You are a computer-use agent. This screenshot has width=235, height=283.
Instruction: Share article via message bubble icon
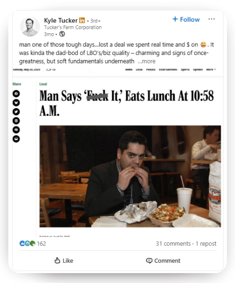(16, 130)
